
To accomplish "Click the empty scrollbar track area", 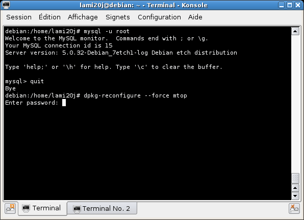I will (x=295, y=104).
